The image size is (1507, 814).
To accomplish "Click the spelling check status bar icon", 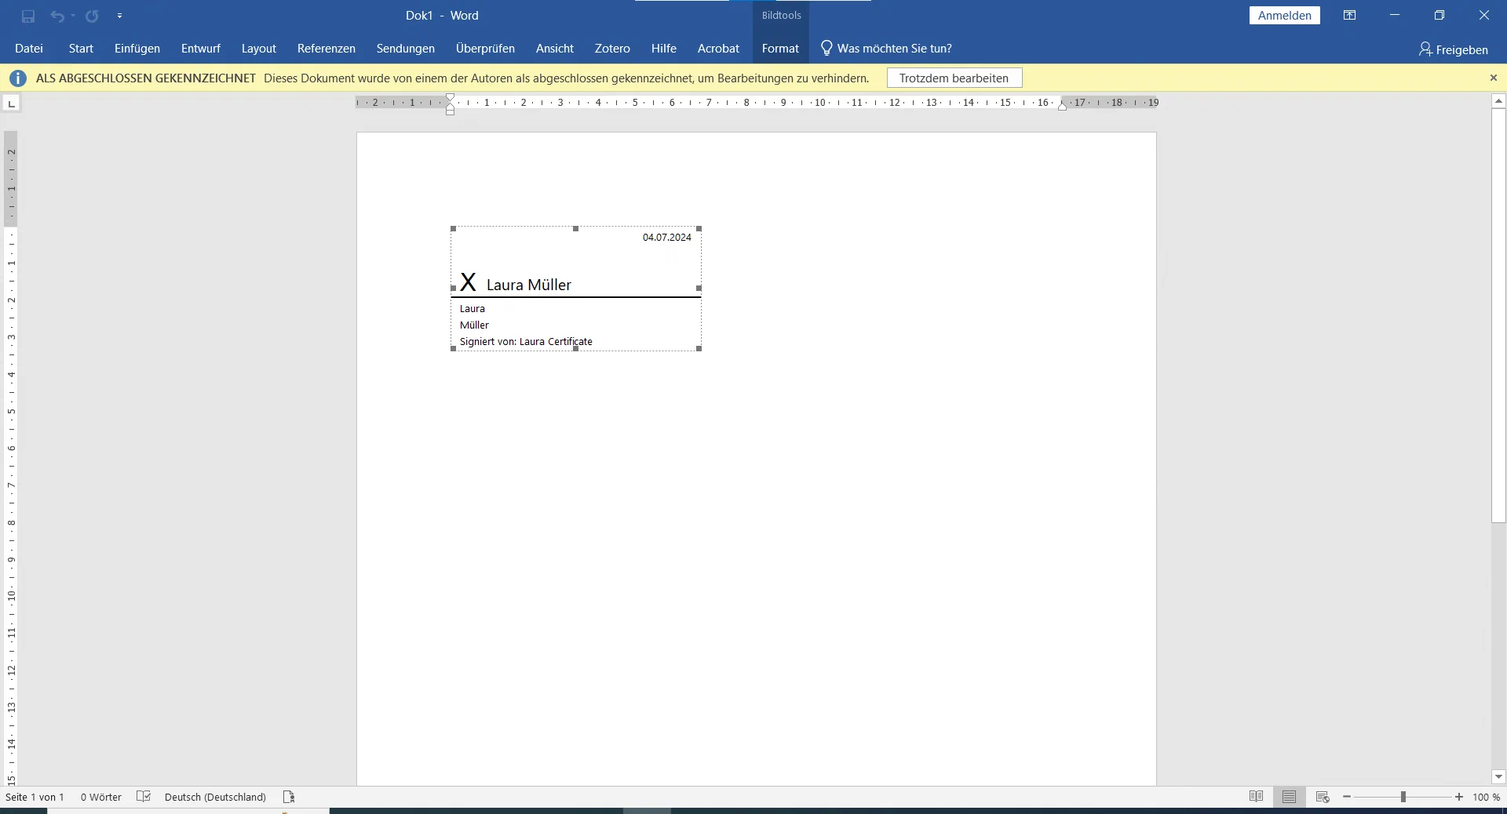I will tap(144, 797).
